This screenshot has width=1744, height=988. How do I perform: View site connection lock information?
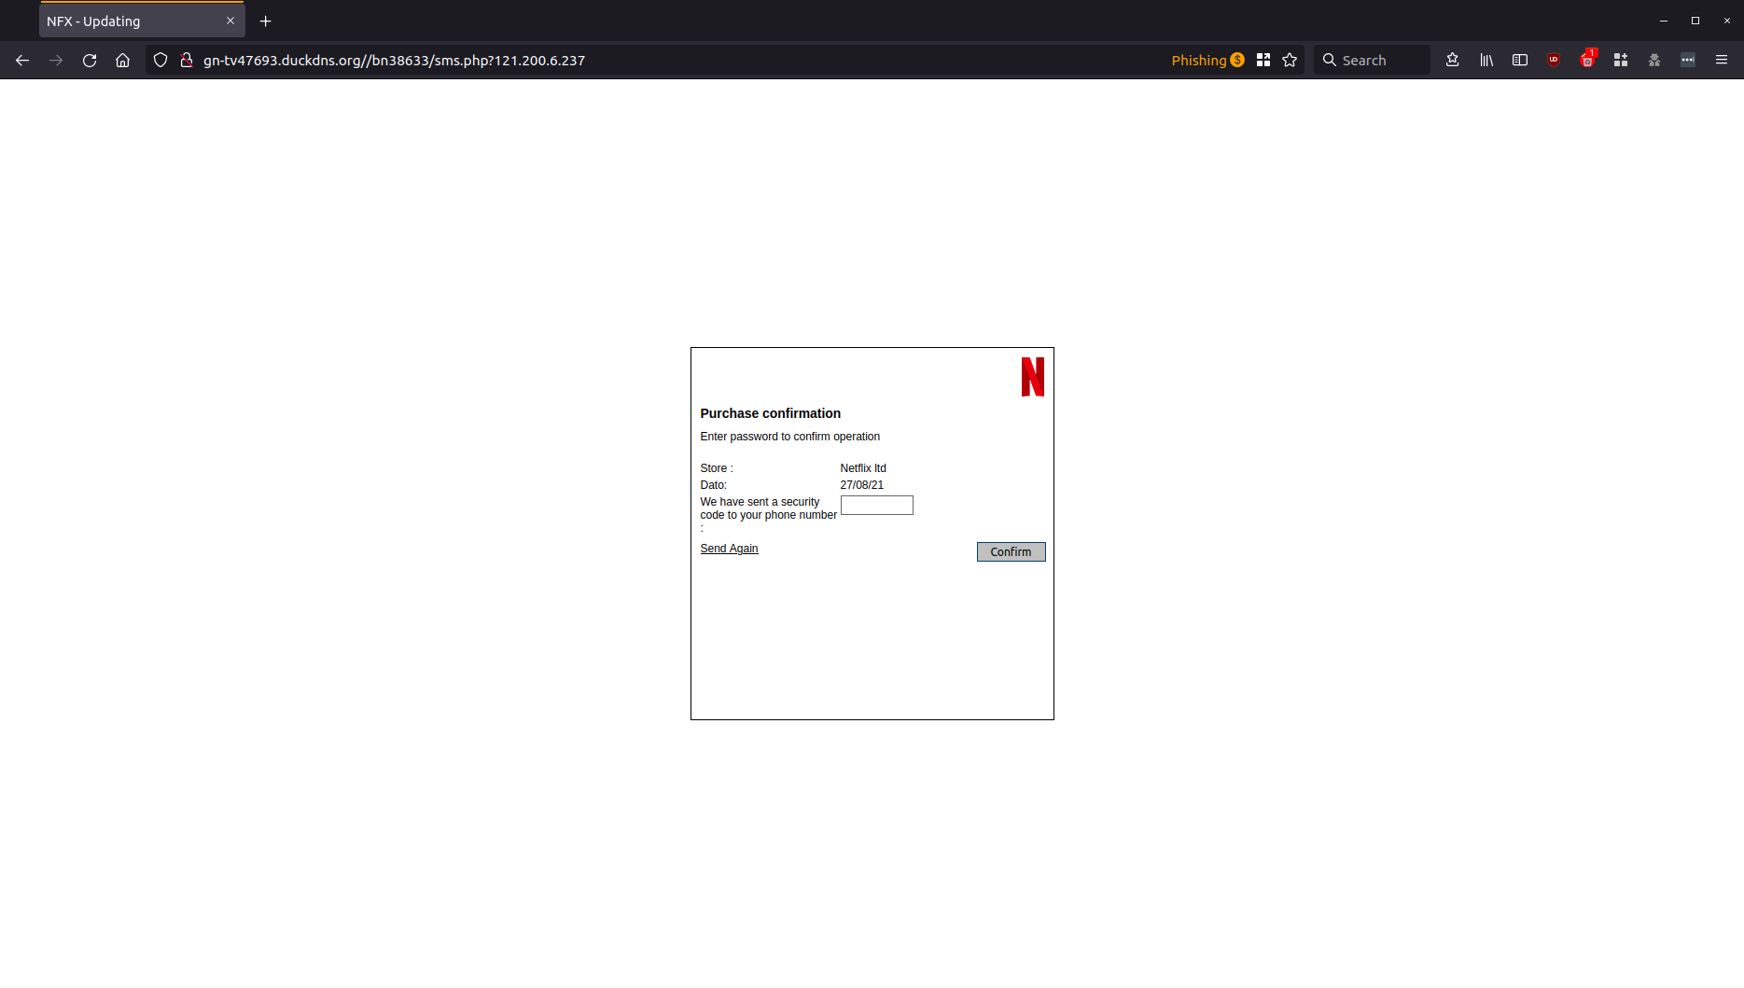click(187, 60)
